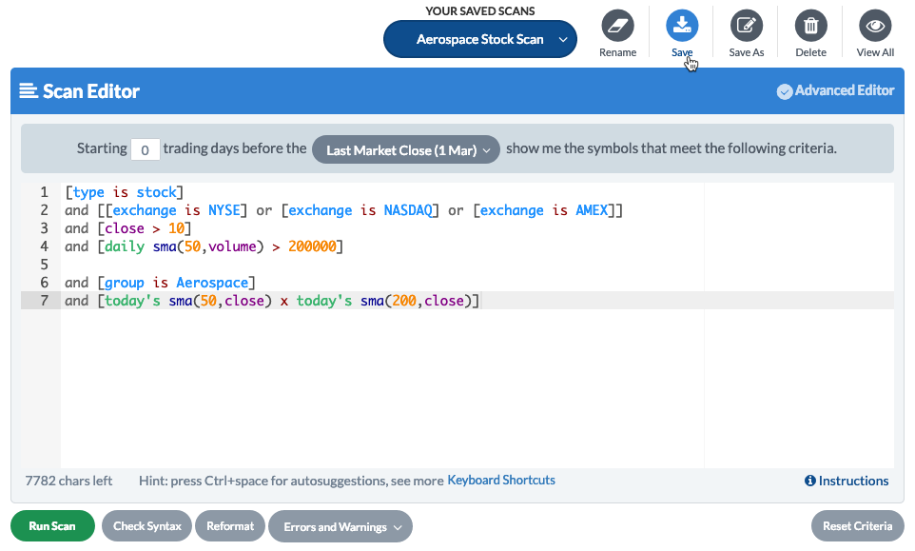Open the Instructions link
Viewport: 915px width, 551px height.
[853, 482]
